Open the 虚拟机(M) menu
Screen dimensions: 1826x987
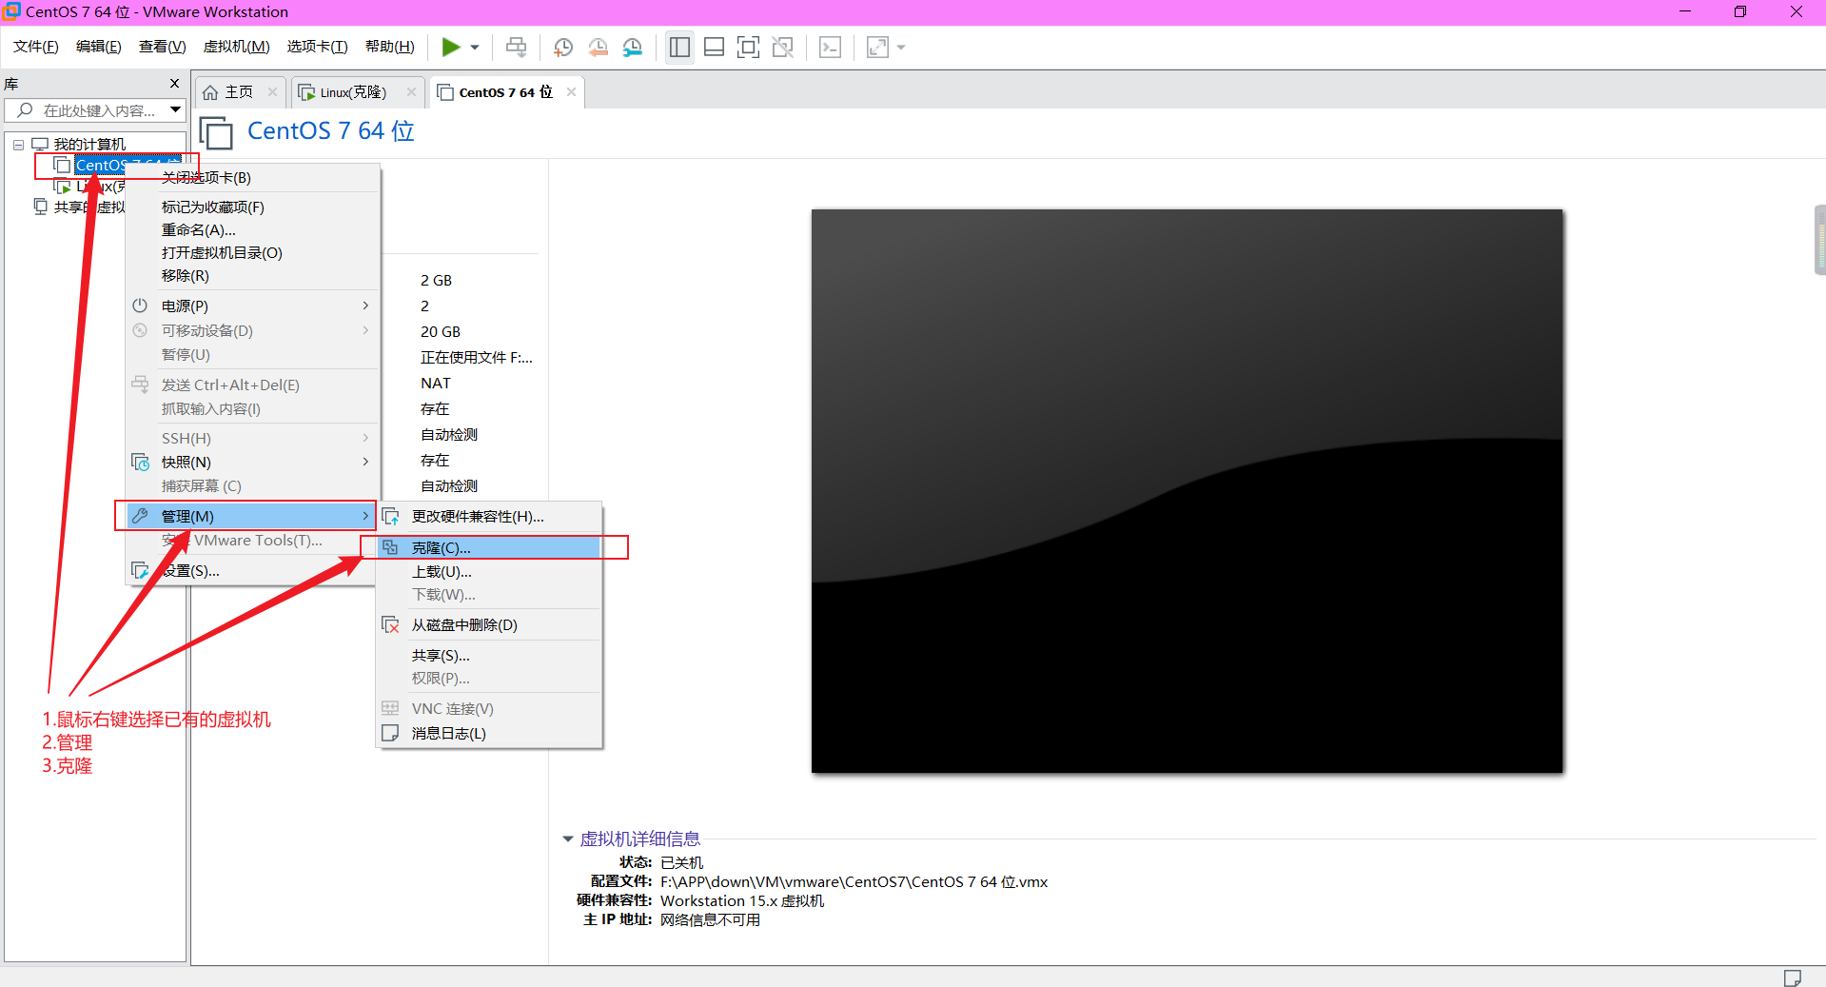pyautogui.click(x=236, y=47)
